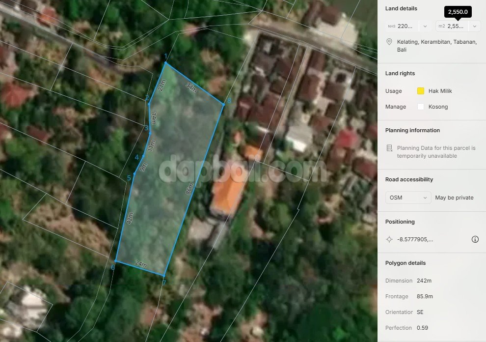Click polygon vertex 6 marker
Image resolution: width=486 pixels, height=342 pixels.
pyautogui.click(x=116, y=261)
